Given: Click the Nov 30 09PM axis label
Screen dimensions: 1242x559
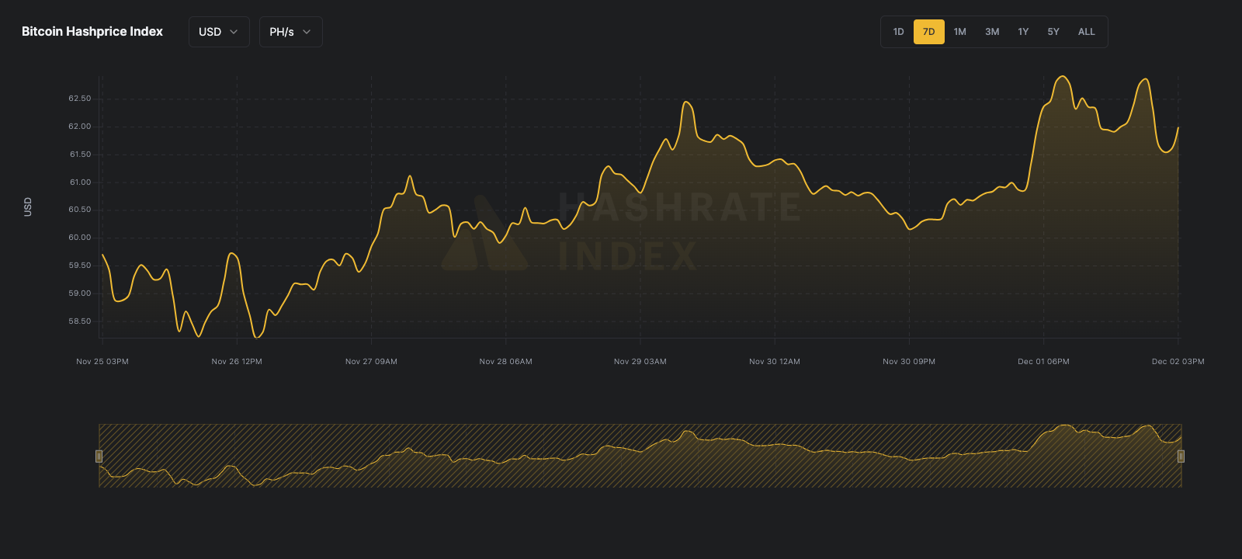Looking at the screenshot, I should pyautogui.click(x=909, y=362).
